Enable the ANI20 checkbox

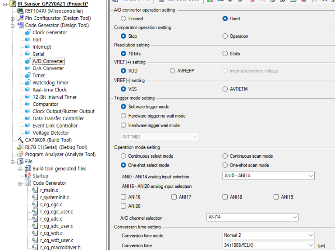point(123,206)
